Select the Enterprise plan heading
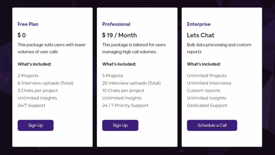The image size is (275, 155). 199,24
